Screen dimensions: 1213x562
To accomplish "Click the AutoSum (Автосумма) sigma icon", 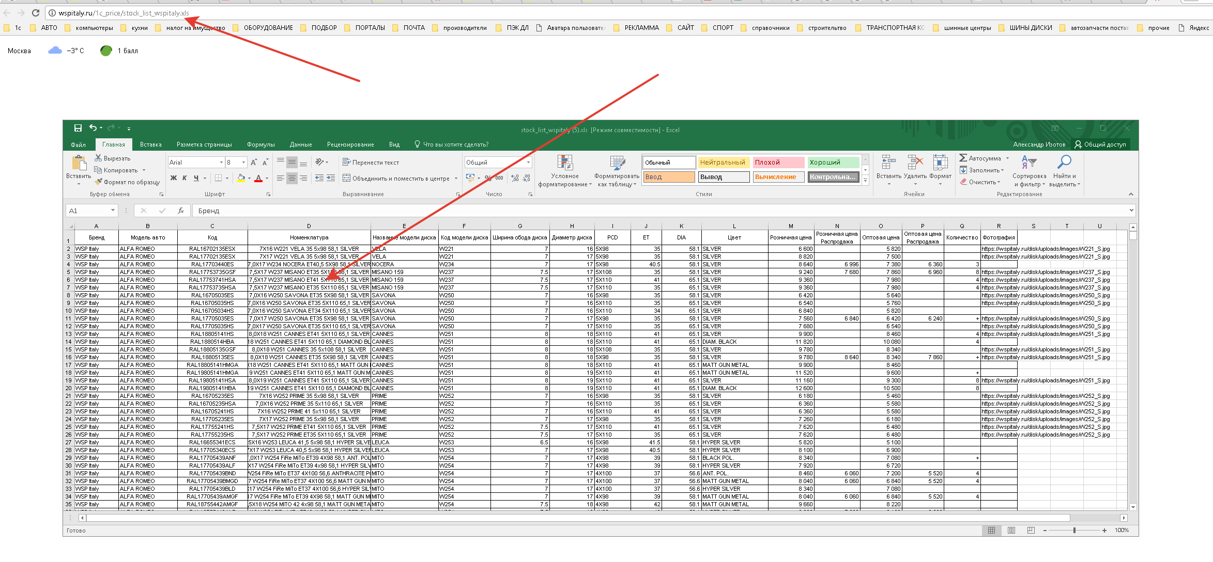I will click(x=963, y=158).
